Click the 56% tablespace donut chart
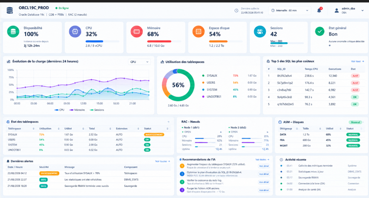This screenshot has width=369, height=198. [x=178, y=85]
